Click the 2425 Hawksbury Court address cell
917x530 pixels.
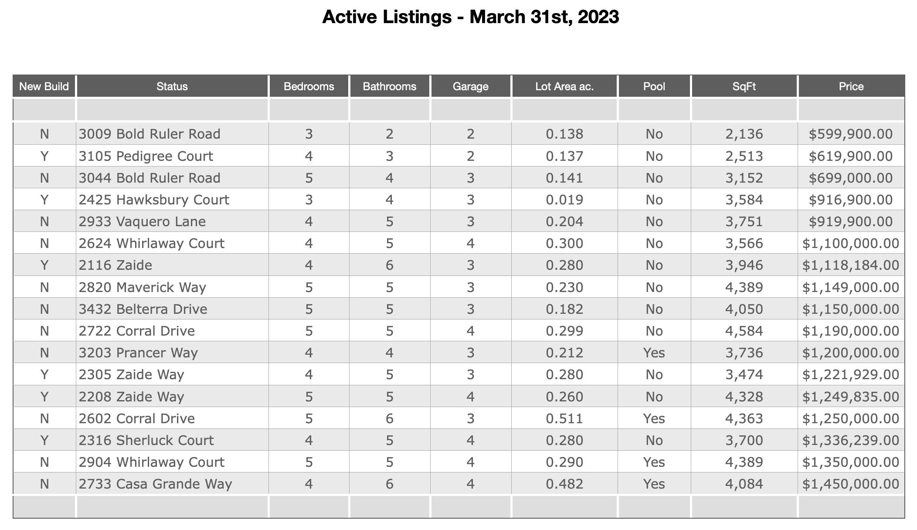172,200
